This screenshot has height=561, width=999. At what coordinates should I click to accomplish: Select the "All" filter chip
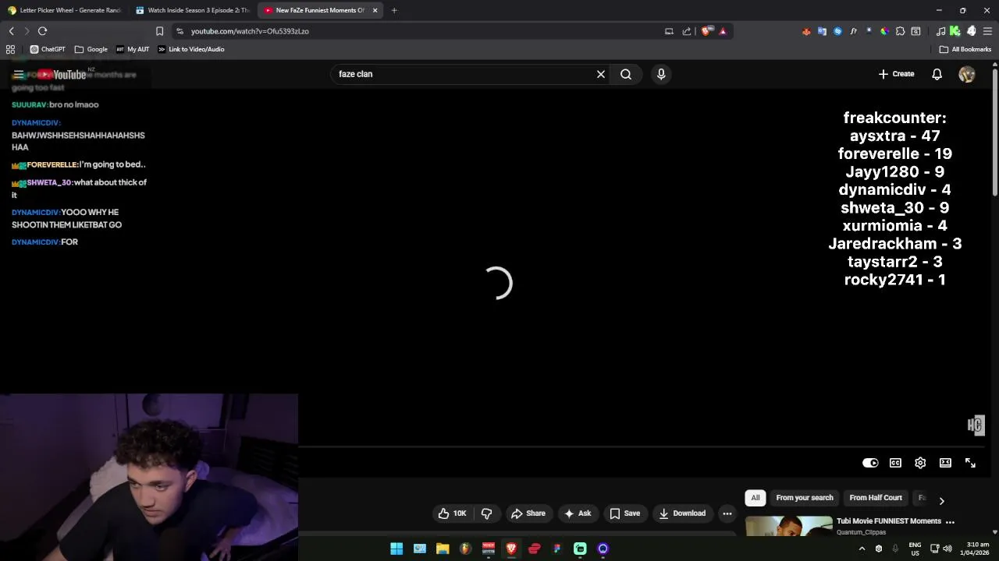click(755, 498)
